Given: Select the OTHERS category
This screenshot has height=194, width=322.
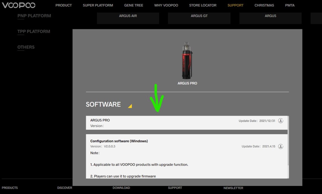Looking at the screenshot, I should [26, 47].
